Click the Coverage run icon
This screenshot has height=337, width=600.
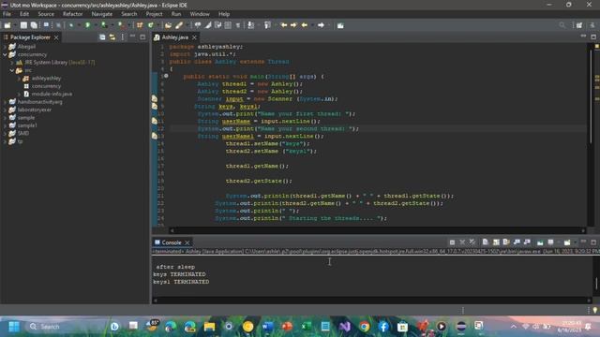point(104,25)
